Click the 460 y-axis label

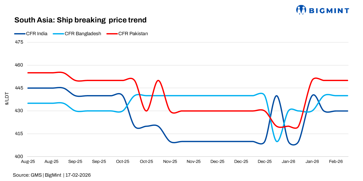pyautogui.click(x=19, y=65)
